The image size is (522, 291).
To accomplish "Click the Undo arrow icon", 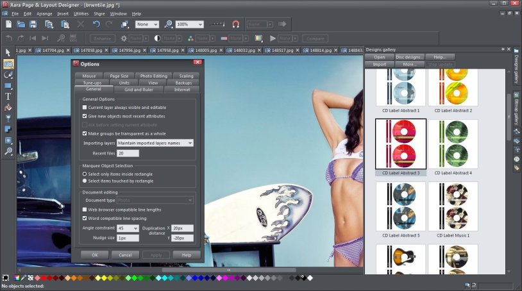I will tap(96, 24).
